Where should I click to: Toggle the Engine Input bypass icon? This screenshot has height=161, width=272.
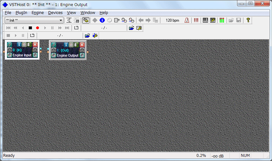pos(24,45)
